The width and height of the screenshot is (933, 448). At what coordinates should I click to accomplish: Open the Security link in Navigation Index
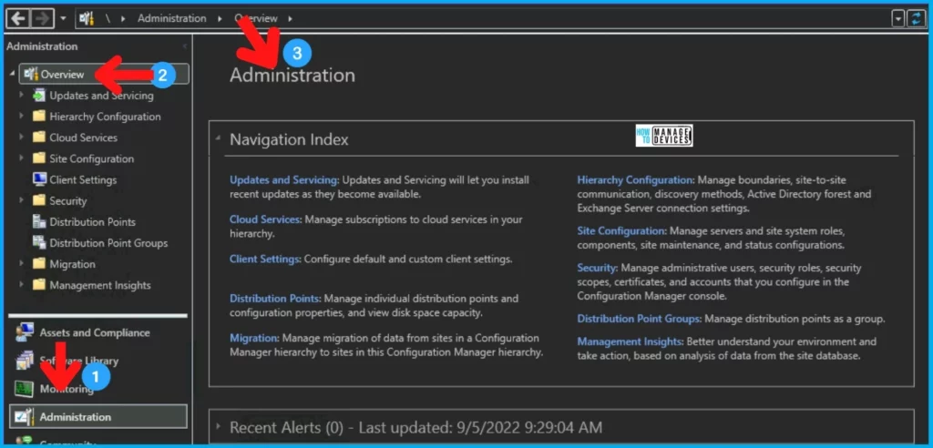[x=598, y=268]
